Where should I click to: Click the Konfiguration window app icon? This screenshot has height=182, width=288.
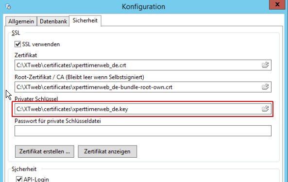pyautogui.click(x=8, y=7)
